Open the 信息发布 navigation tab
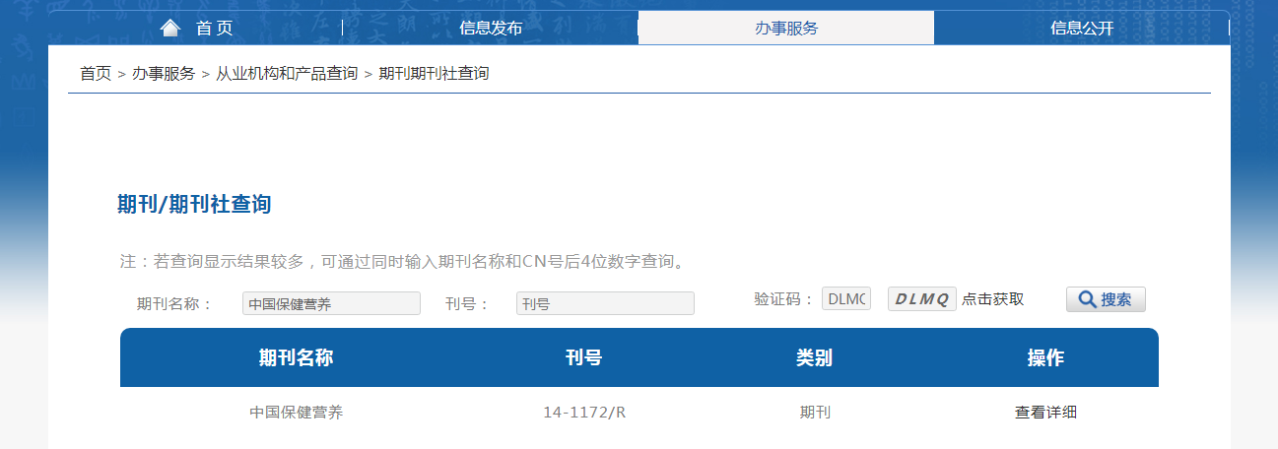 [x=491, y=28]
